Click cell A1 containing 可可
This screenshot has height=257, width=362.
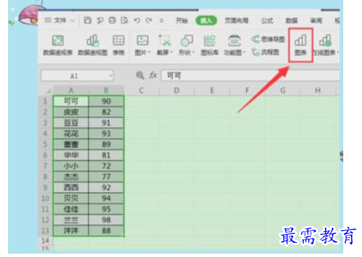coord(71,101)
